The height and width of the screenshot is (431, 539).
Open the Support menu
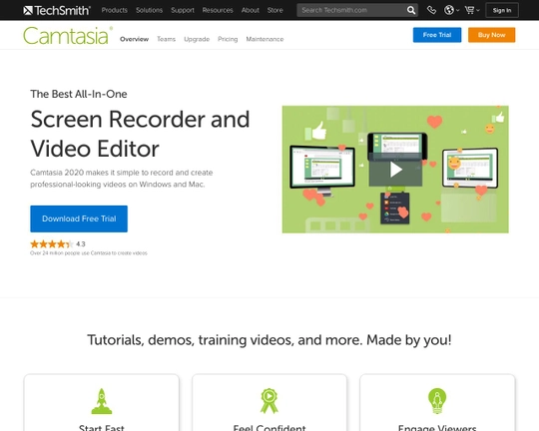(x=183, y=10)
